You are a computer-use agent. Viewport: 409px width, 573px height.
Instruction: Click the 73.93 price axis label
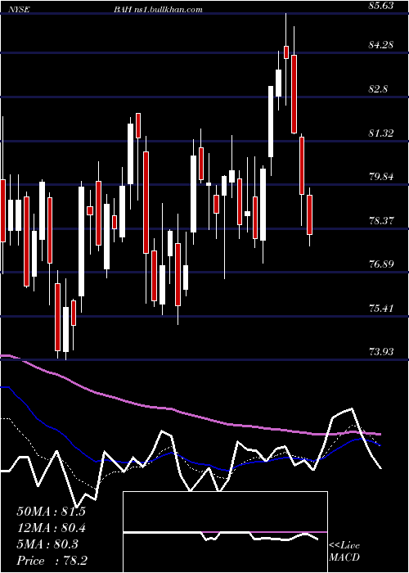pyautogui.click(x=381, y=352)
